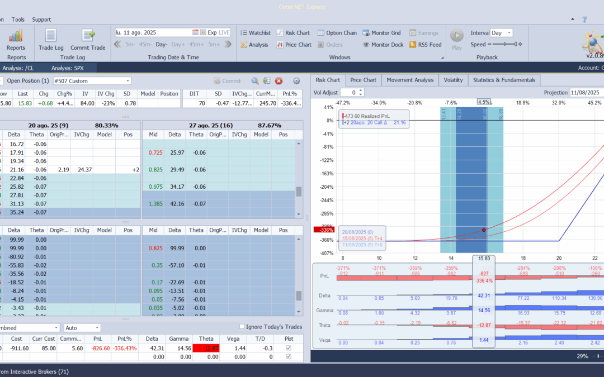Open the calendar picker in trading date field
This screenshot has height=377, width=604.
click(195, 33)
